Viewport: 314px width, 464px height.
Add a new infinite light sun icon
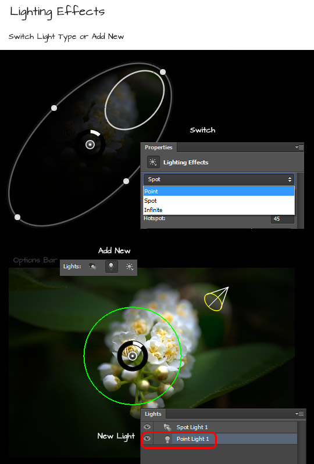pos(130,267)
